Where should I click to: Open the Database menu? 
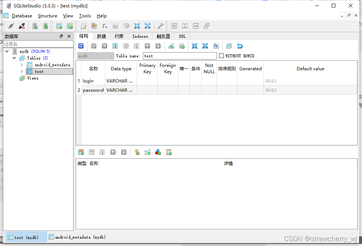22,16
